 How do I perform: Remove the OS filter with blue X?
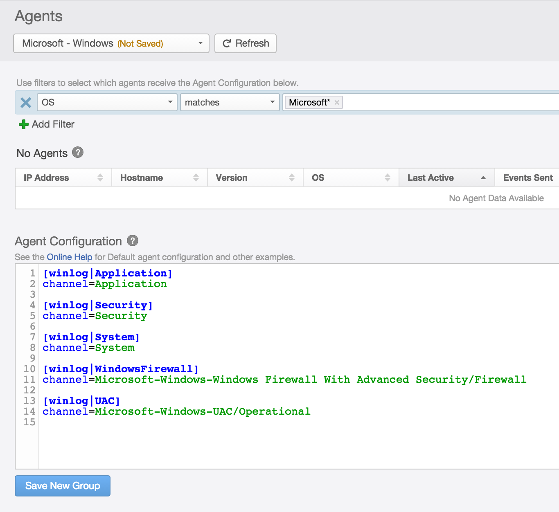pyautogui.click(x=26, y=103)
